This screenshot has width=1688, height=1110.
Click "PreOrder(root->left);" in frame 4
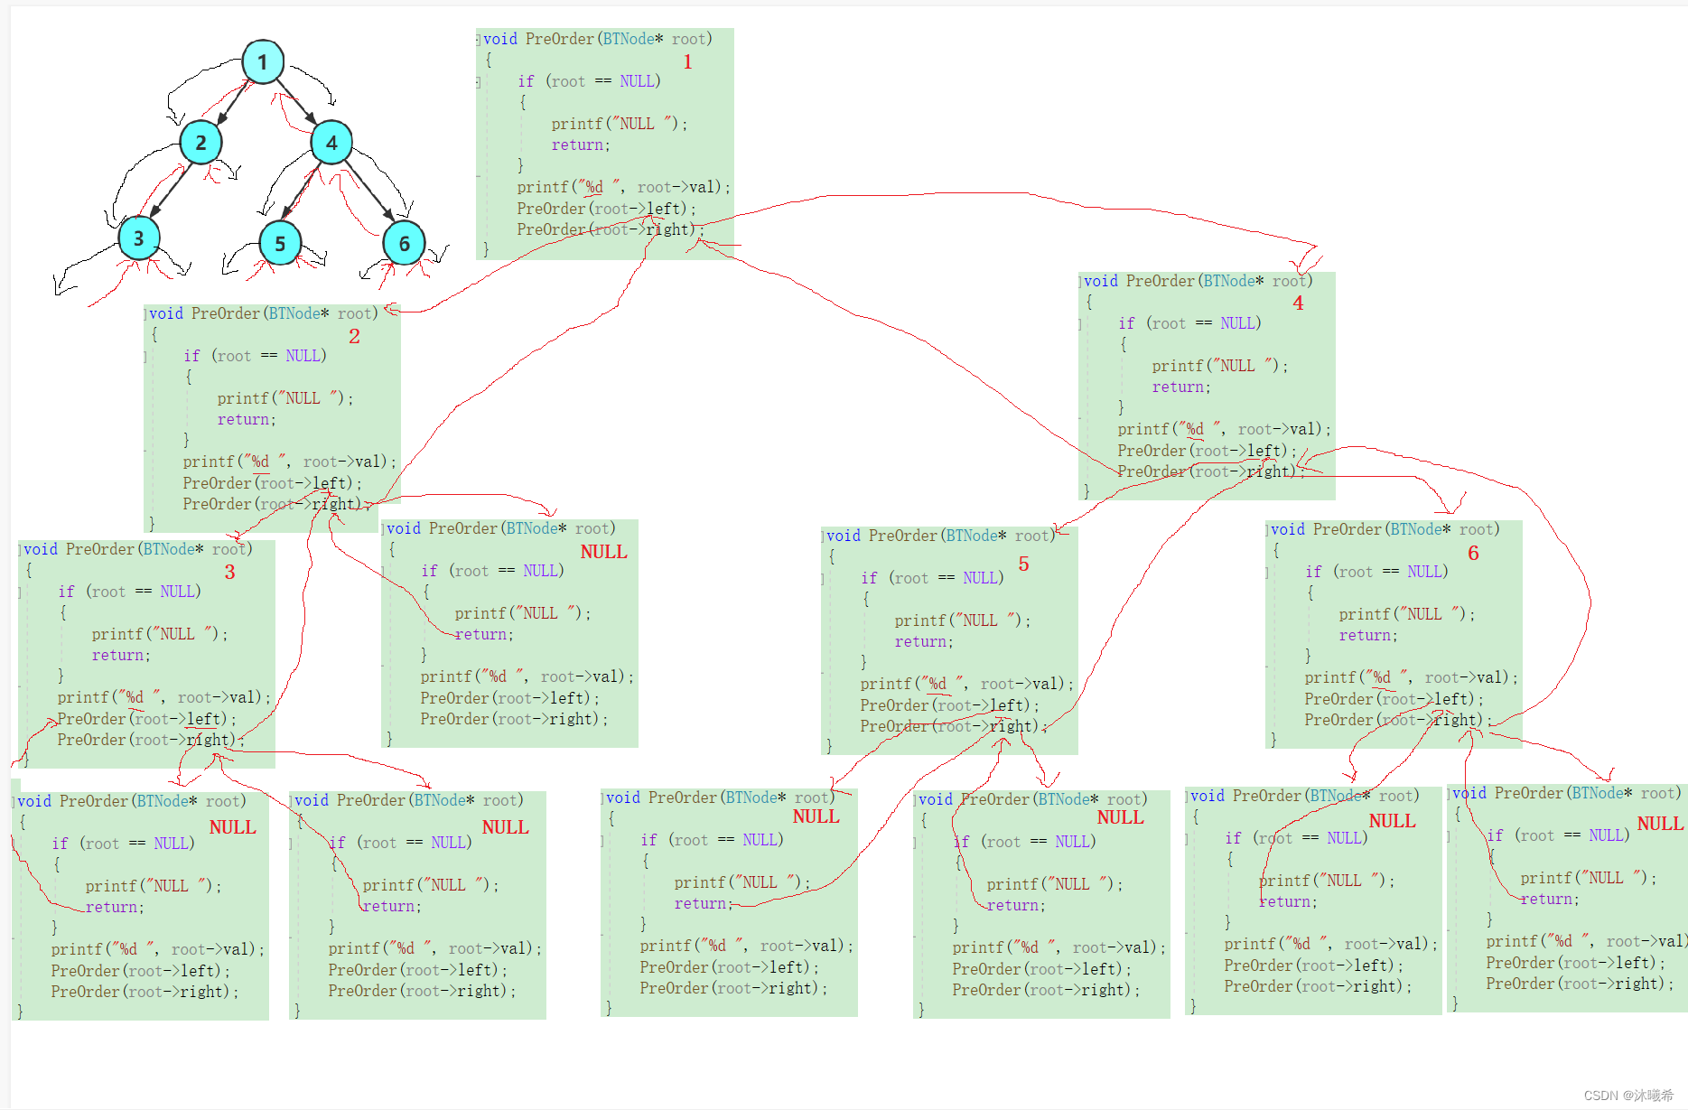click(x=1208, y=451)
